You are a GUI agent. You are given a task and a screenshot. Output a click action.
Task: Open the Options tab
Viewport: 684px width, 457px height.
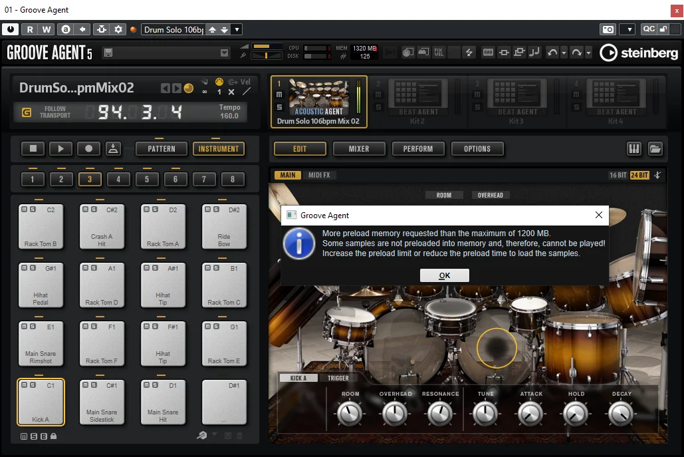tap(477, 149)
